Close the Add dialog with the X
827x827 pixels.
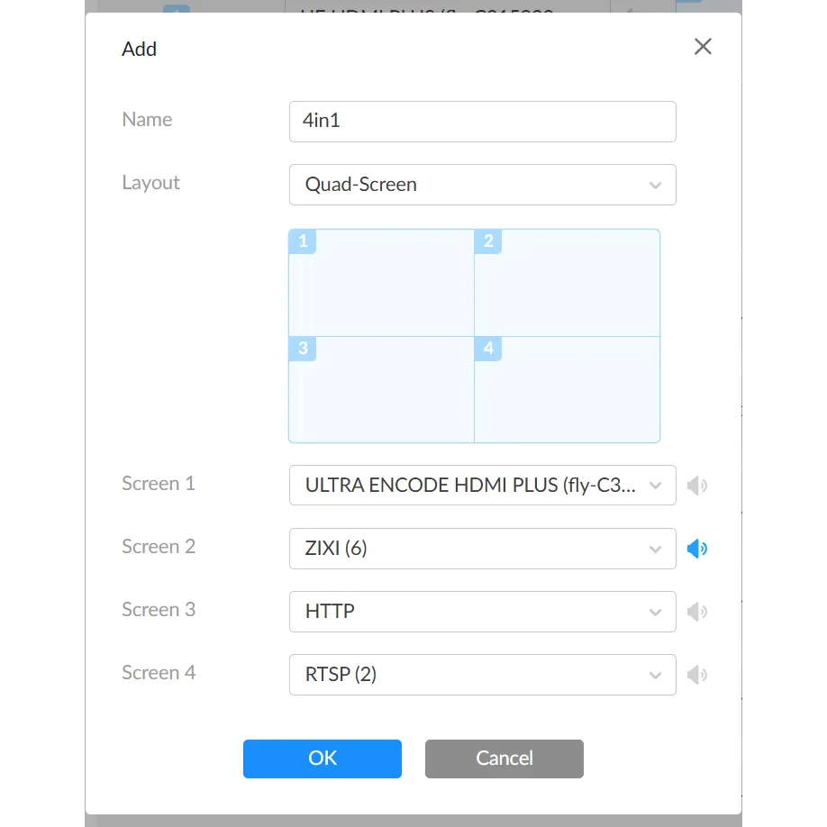tap(703, 46)
